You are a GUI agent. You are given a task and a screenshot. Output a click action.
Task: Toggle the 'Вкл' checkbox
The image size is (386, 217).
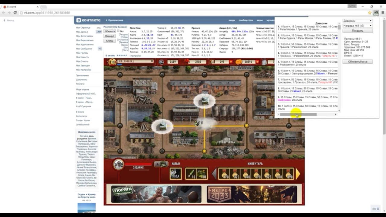tap(119, 31)
